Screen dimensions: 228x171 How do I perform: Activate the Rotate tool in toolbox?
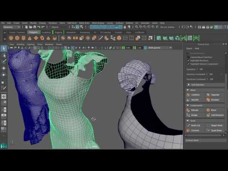pyautogui.click(x=4, y=75)
